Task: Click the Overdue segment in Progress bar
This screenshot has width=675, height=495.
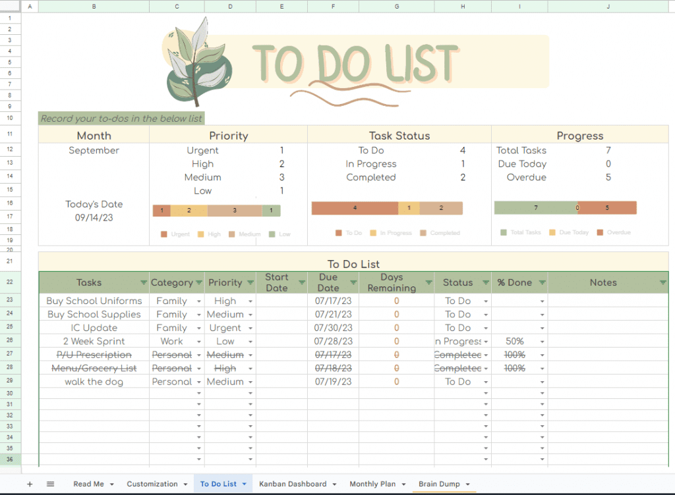Action: [608, 208]
